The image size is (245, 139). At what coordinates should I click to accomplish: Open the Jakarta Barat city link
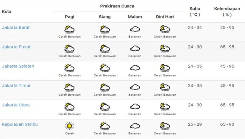click(16, 28)
